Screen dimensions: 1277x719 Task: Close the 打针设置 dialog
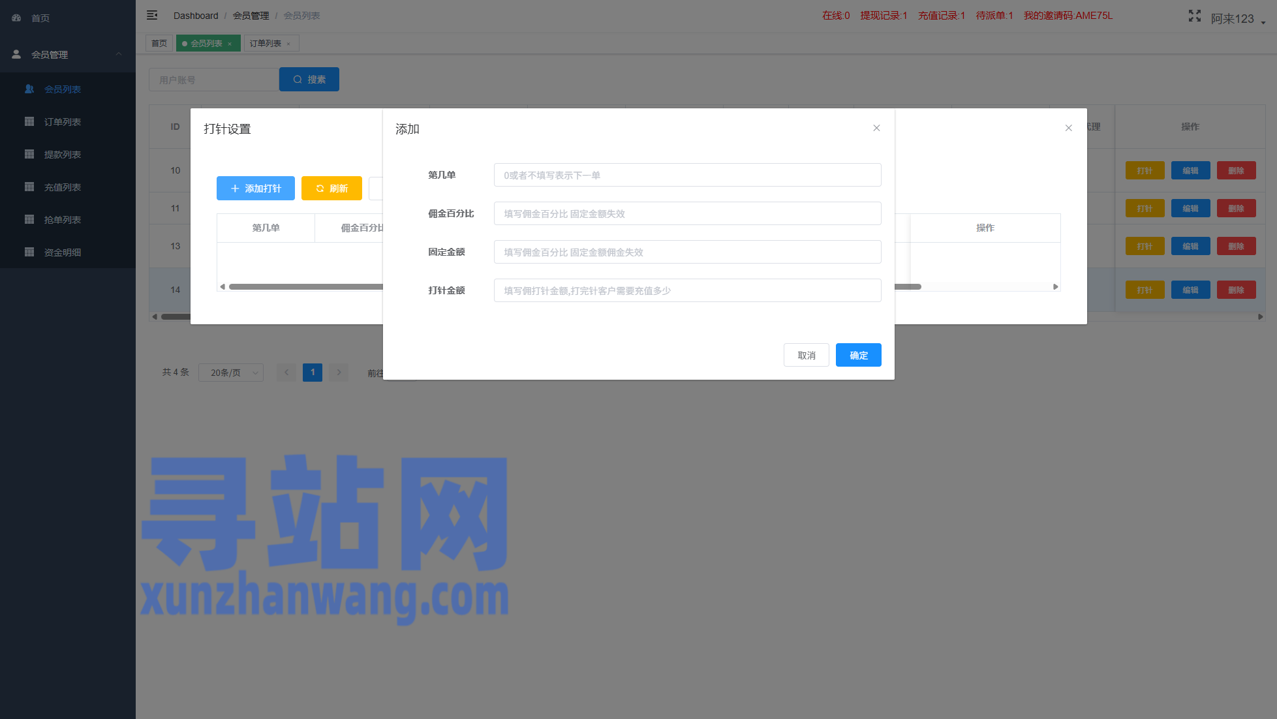1068,128
